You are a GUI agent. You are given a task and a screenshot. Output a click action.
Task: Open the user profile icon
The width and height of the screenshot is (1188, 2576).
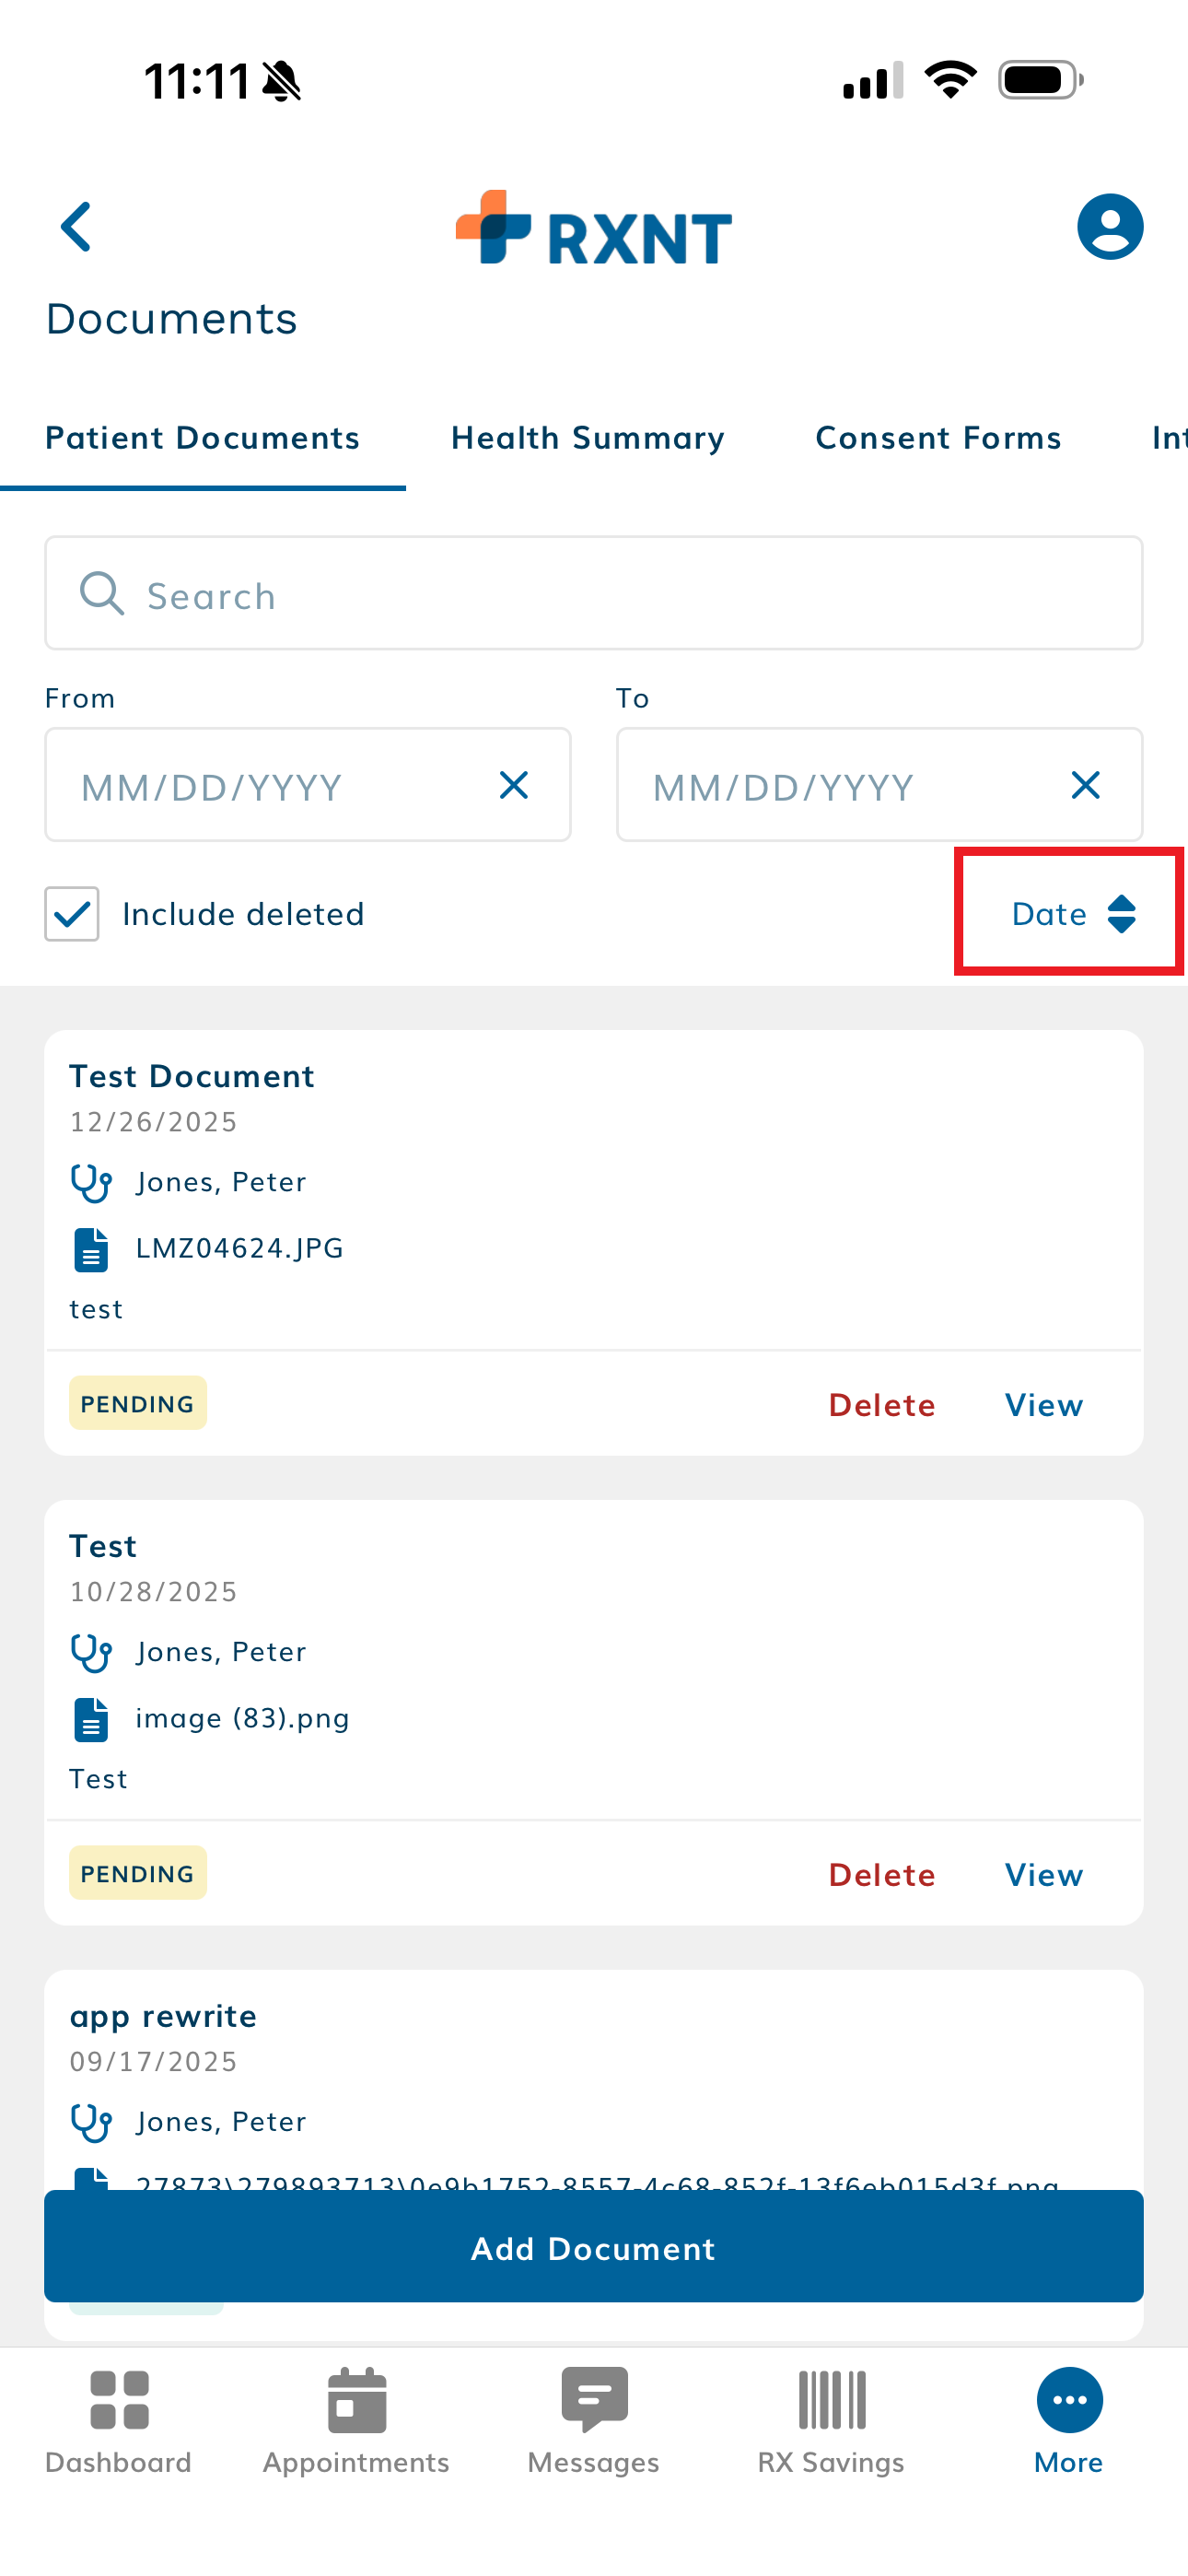[1109, 227]
